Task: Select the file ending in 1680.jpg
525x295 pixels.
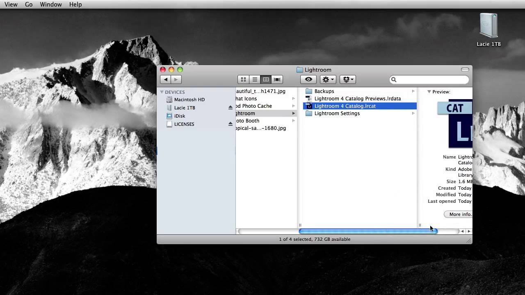Action: tap(266, 128)
